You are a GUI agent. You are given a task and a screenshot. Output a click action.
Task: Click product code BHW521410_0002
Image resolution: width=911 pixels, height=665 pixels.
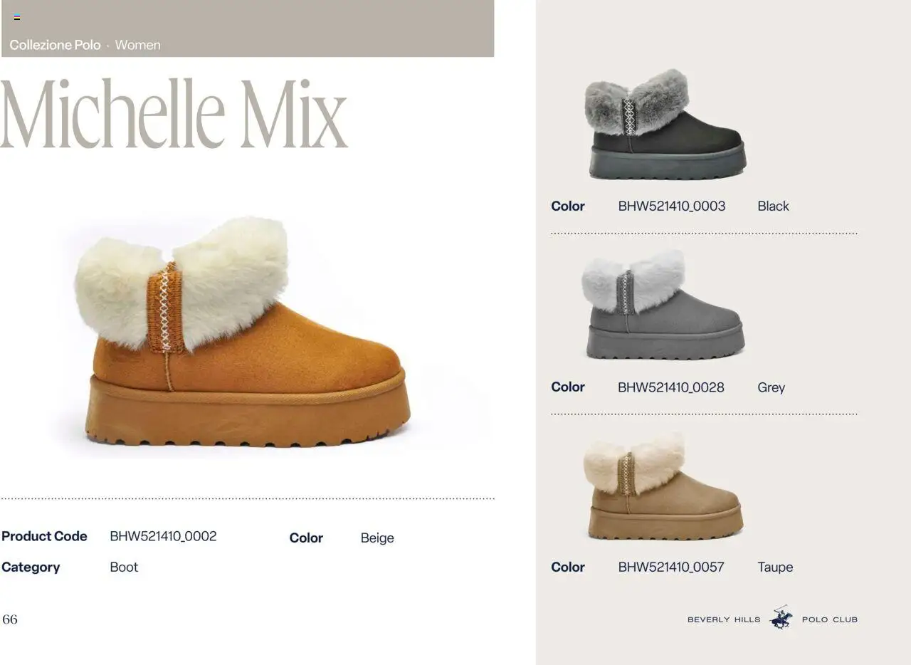tap(163, 536)
